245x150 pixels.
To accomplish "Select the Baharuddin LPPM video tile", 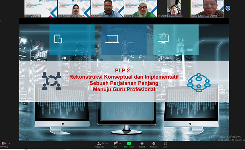I will [107, 9].
